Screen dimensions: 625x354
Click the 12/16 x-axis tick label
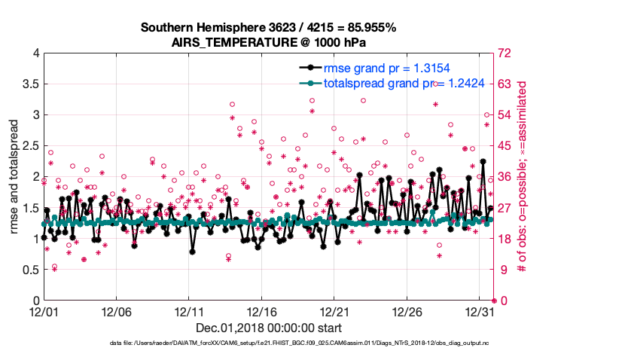[x=261, y=312]
